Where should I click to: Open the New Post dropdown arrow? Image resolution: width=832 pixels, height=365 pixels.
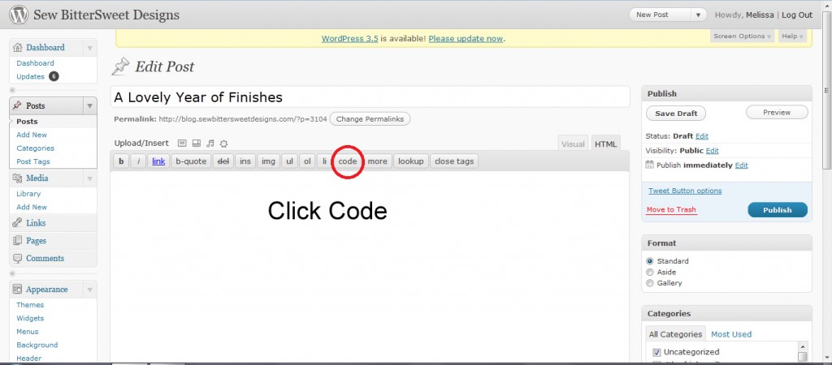click(698, 15)
